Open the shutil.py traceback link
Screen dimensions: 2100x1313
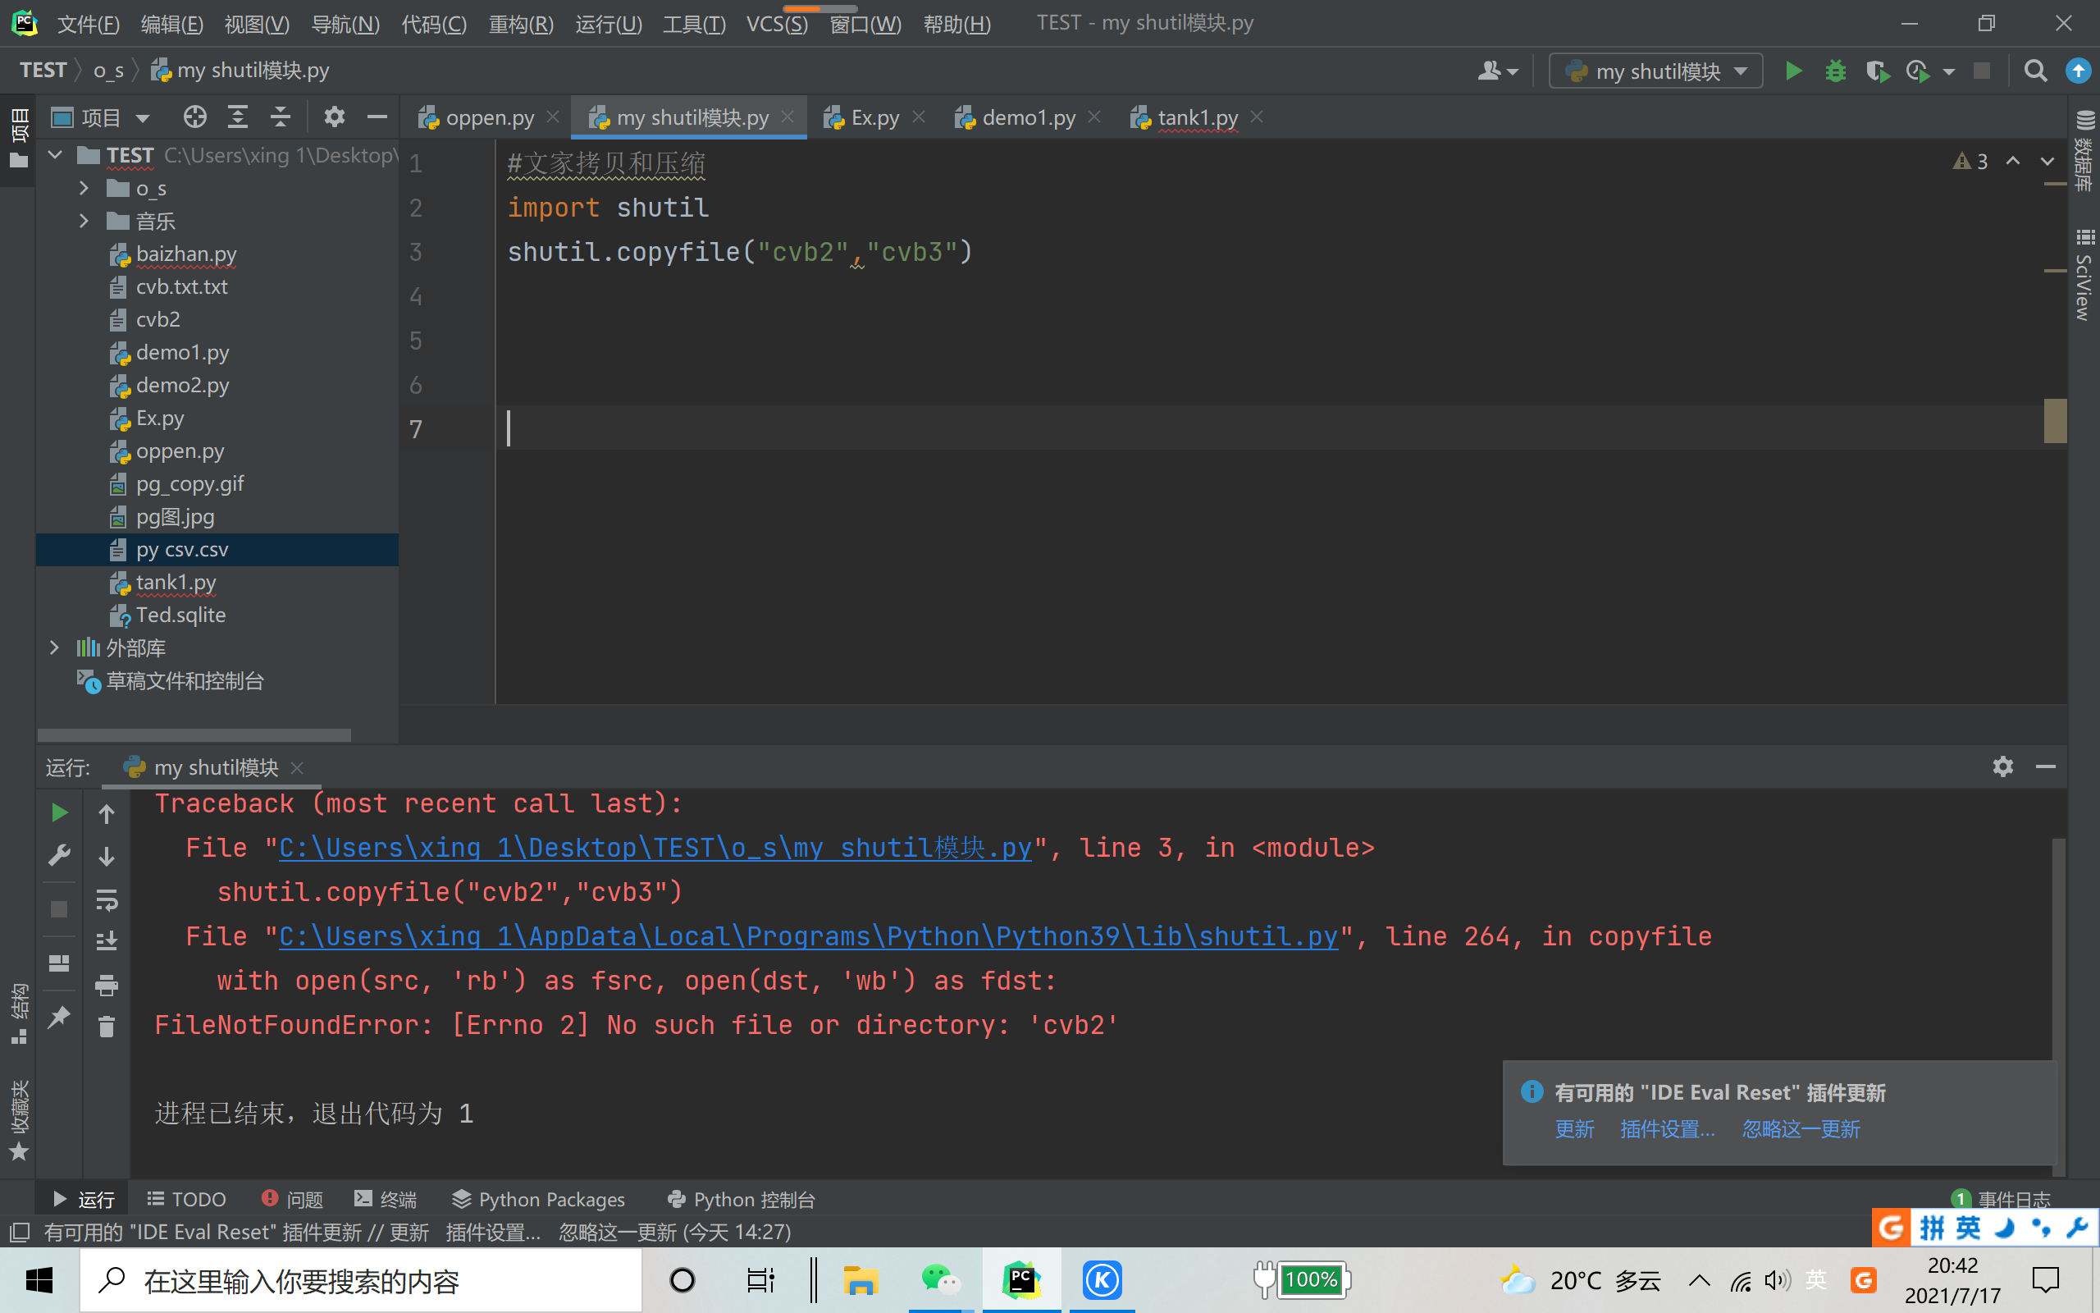pyautogui.click(x=809, y=936)
